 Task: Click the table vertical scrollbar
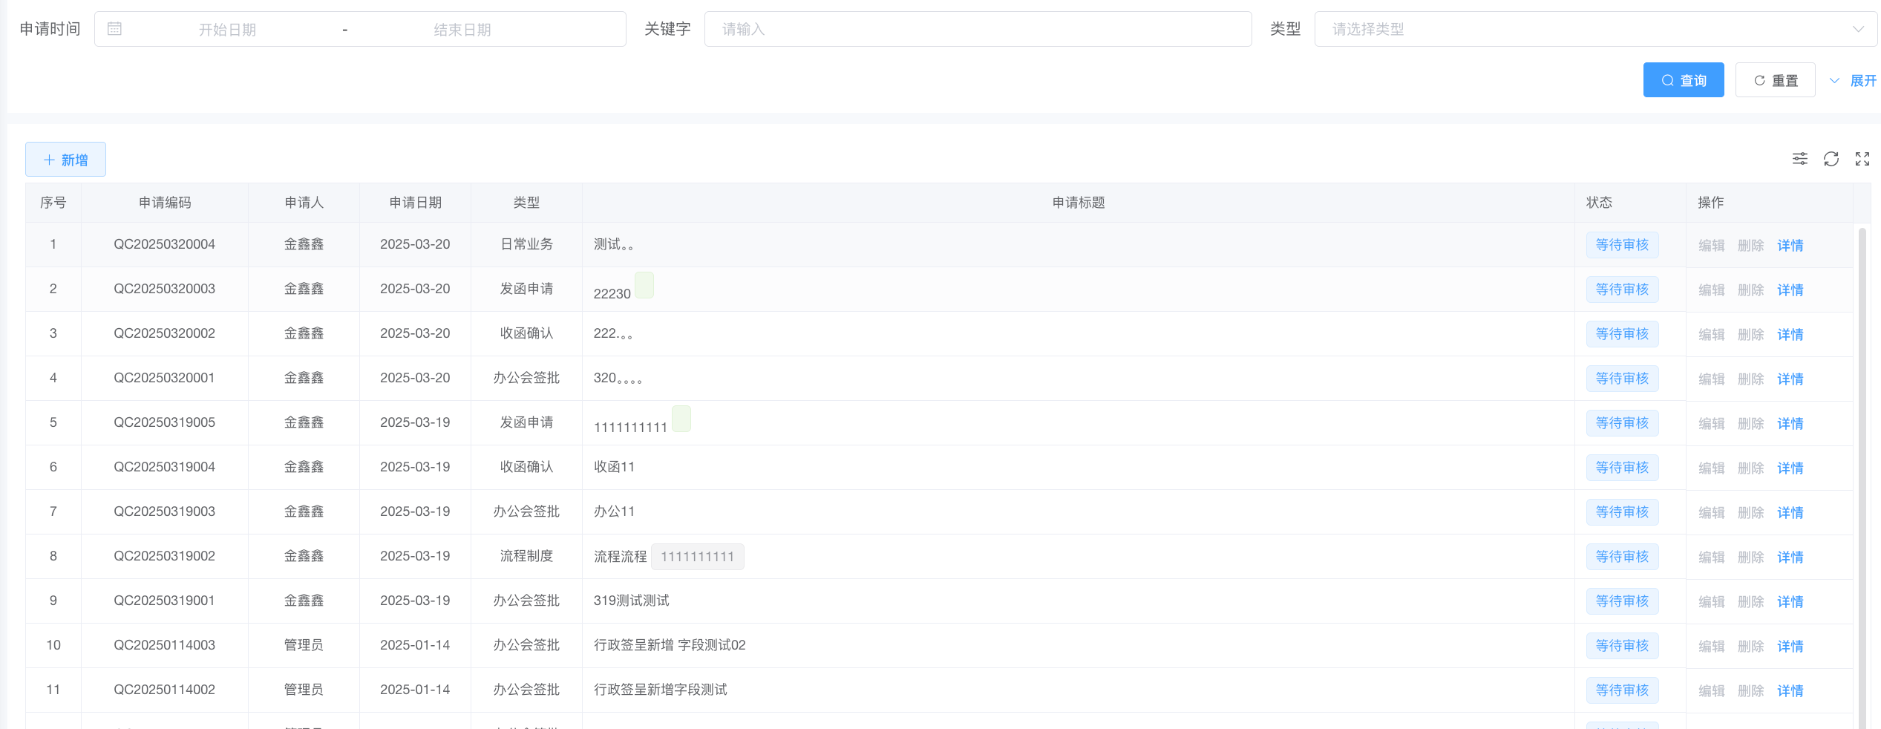tap(1862, 475)
